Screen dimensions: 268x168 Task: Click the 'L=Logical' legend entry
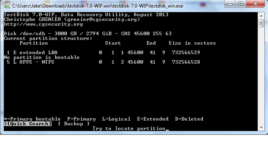(x=116, y=119)
